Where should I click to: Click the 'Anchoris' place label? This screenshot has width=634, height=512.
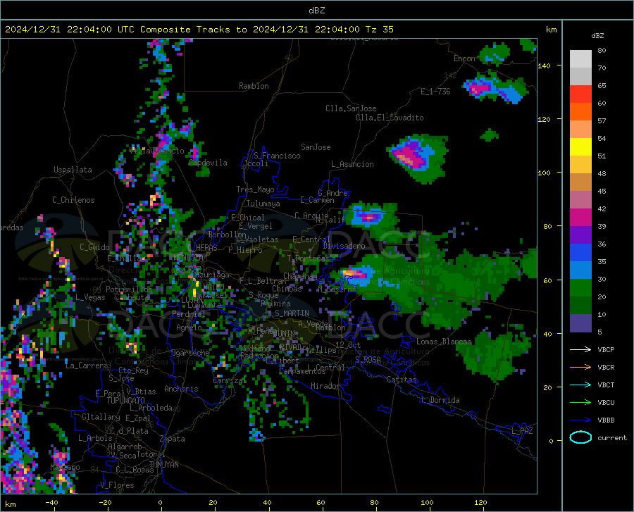pyautogui.click(x=181, y=389)
